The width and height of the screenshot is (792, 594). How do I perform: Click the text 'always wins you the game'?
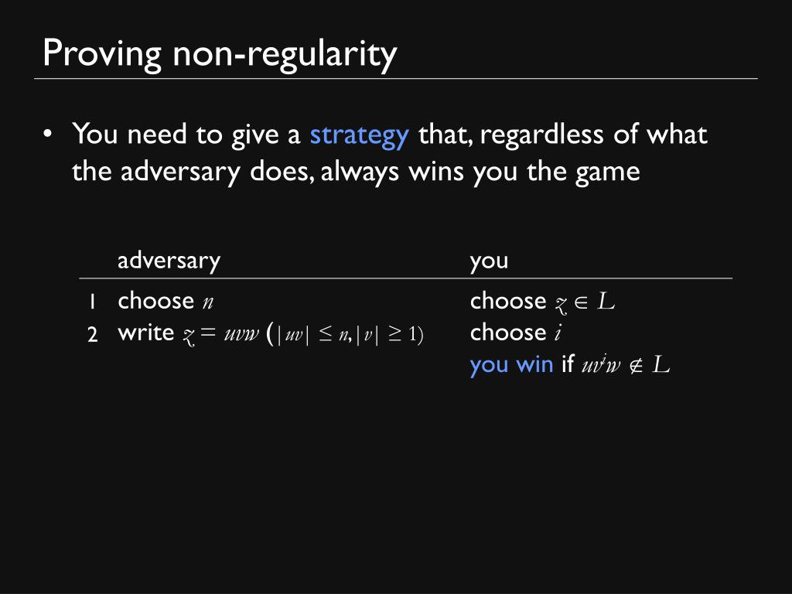[480, 172]
